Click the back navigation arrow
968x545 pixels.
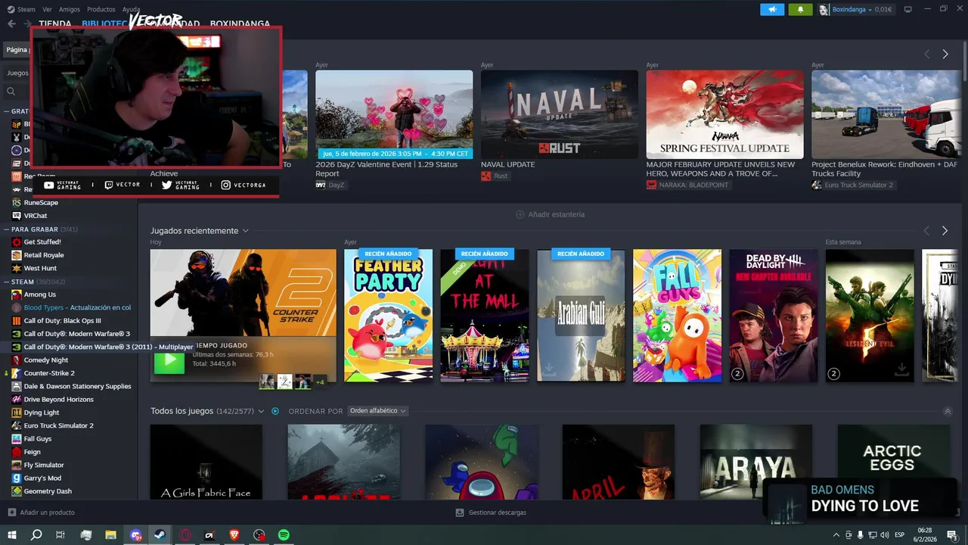click(11, 23)
